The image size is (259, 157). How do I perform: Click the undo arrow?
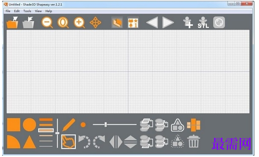click(x=84, y=142)
